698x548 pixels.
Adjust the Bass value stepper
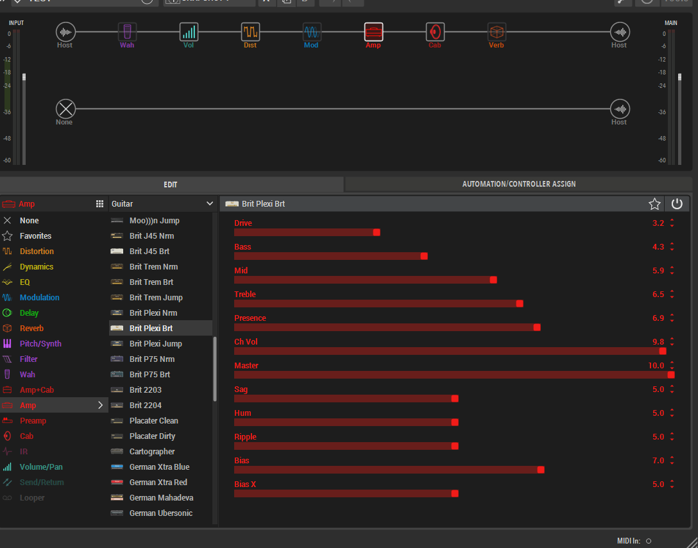tap(672, 246)
